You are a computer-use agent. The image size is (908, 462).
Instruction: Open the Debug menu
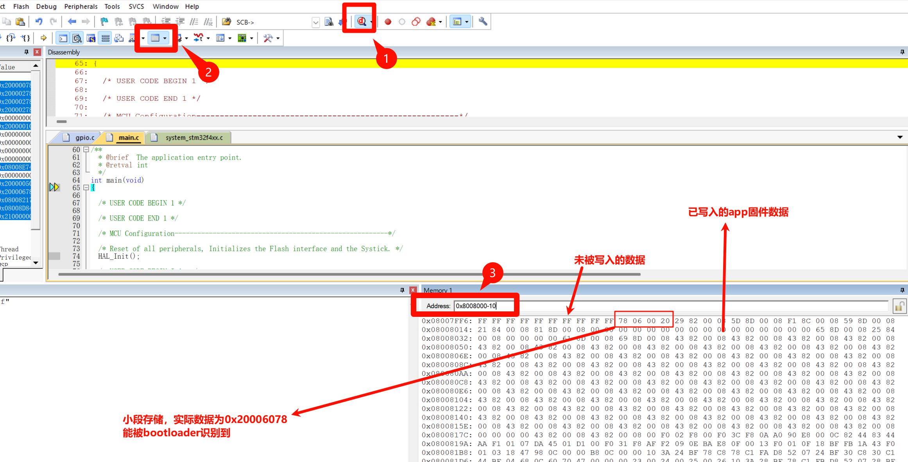click(x=46, y=6)
